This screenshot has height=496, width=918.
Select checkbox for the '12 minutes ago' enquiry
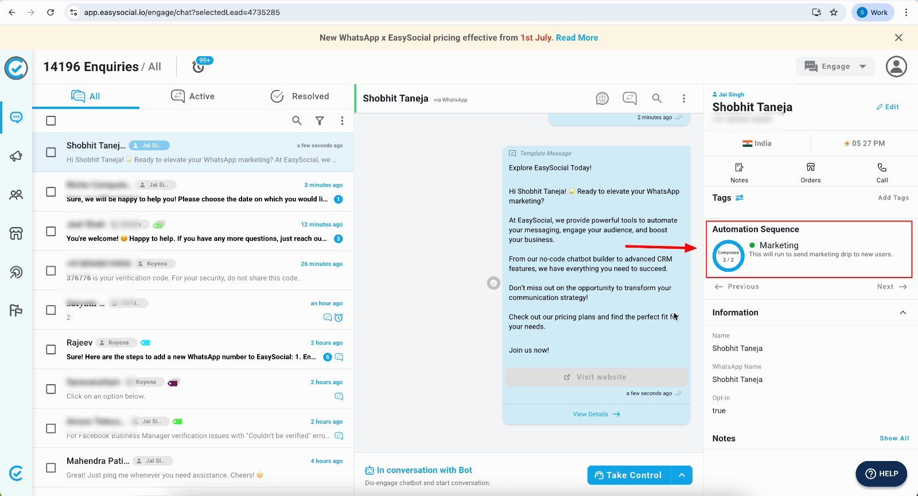pyautogui.click(x=51, y=231)
